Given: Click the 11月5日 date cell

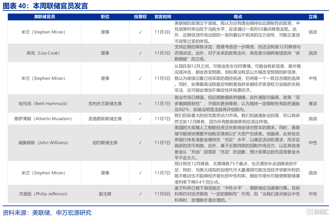Looking at the screenshot, I should 162,78.
